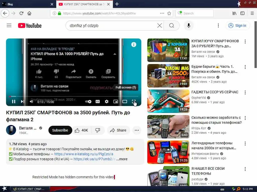Show video info card icon
This screenshot has width=257, height=192.
point(134,44)
